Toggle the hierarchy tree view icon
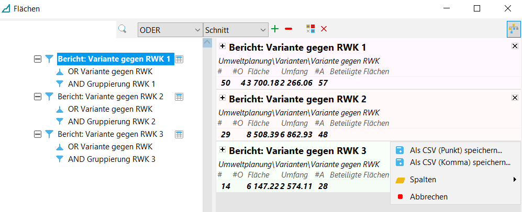The height and width of the screenshot is (212, 522). point(513,30)
